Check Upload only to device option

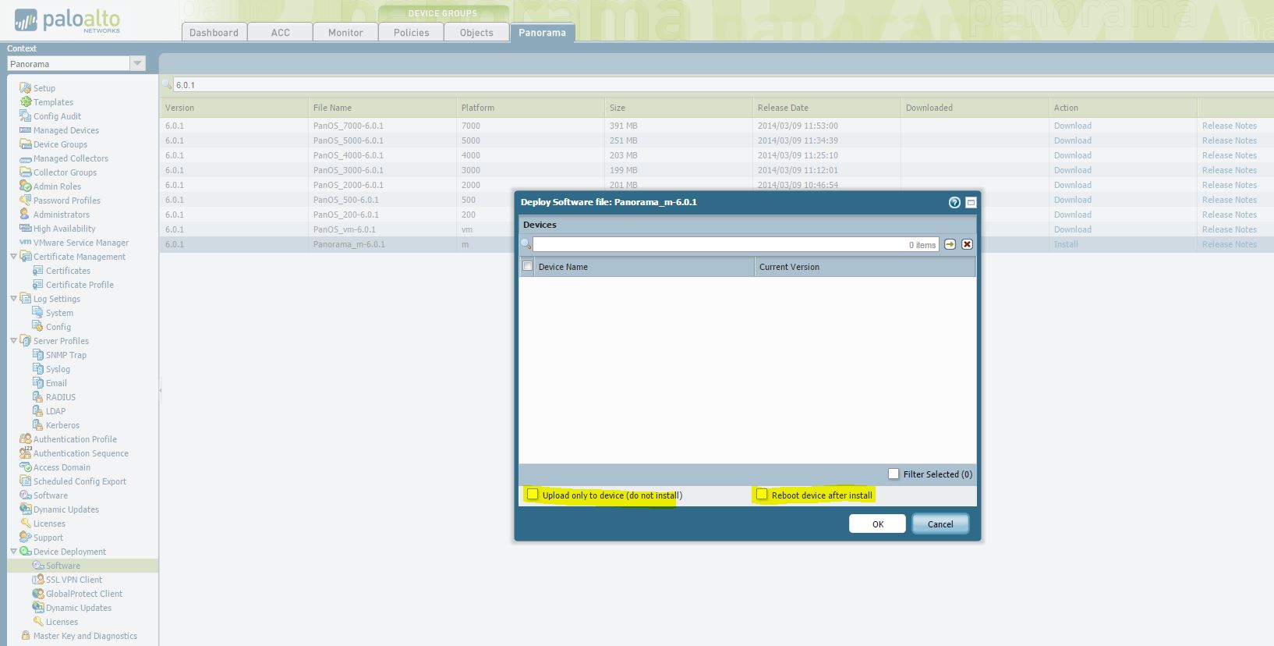coord(533,495)
